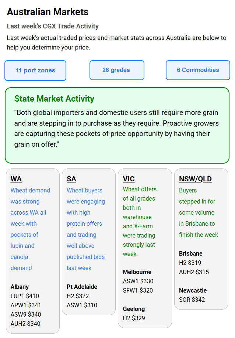Click the VIC wheat offers summary text

[x=140, y=221]
